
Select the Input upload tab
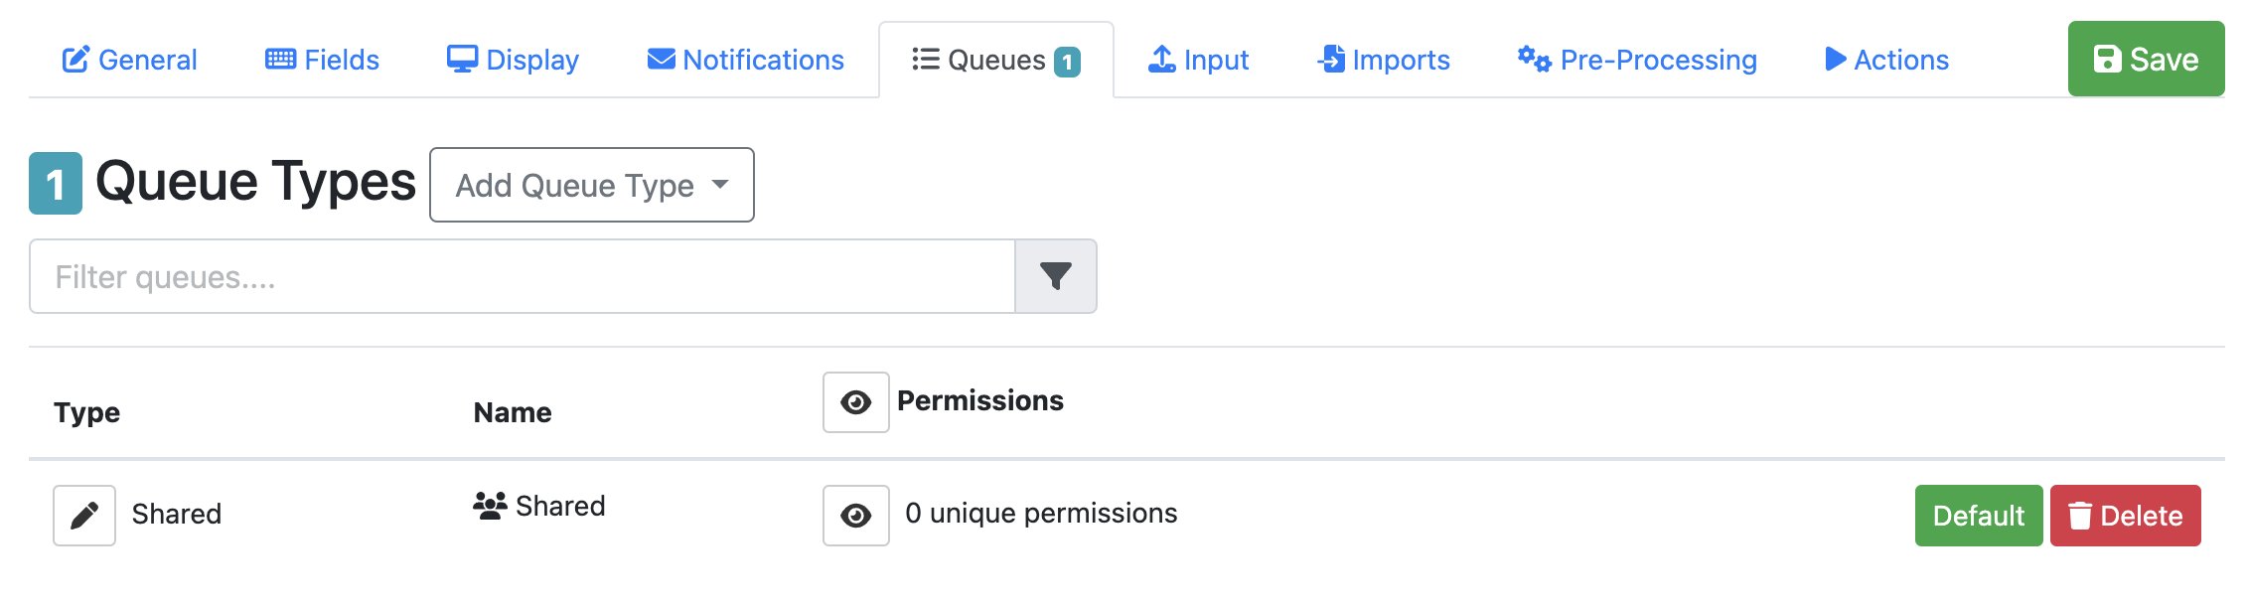click(1198, 60)
